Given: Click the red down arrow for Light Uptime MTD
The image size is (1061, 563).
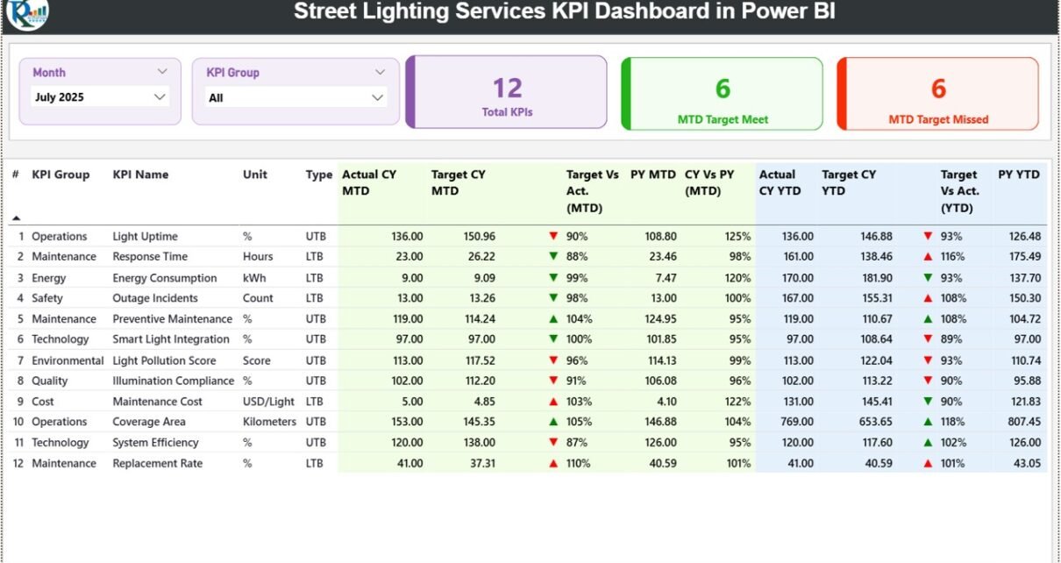Looking at the screenshot, I should point(553,237).
